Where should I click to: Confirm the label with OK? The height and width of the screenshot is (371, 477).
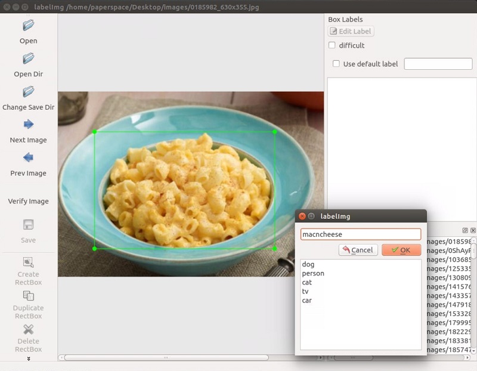point(401,250)
